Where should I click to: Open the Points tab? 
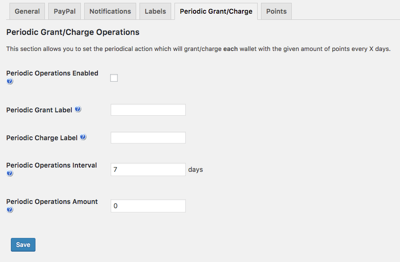pos(276,11)
